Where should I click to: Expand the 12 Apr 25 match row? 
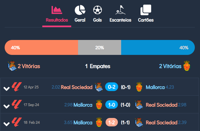(x=6, y=89)
